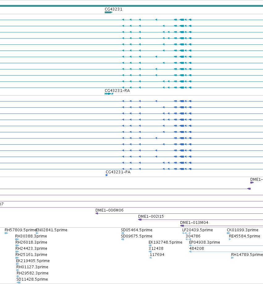Screen dimensions: 263x284
Task: Click the arrow glyph under SD11428.5prime
Action: tap(18, 282)
